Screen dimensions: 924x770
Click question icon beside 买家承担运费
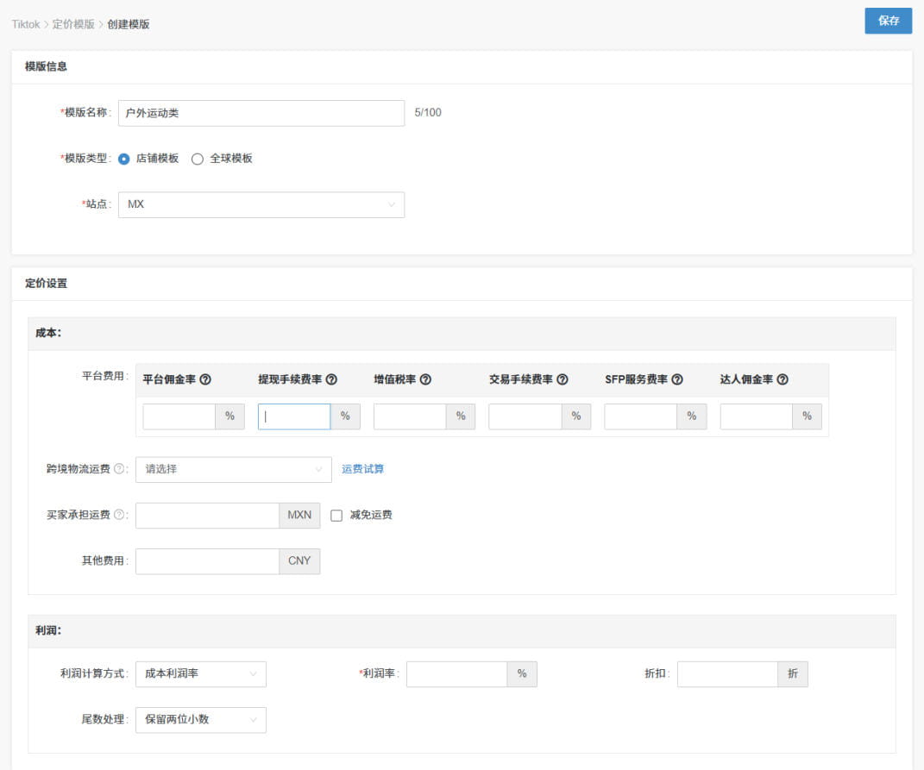pyautogui.click(x=119, y=515)
